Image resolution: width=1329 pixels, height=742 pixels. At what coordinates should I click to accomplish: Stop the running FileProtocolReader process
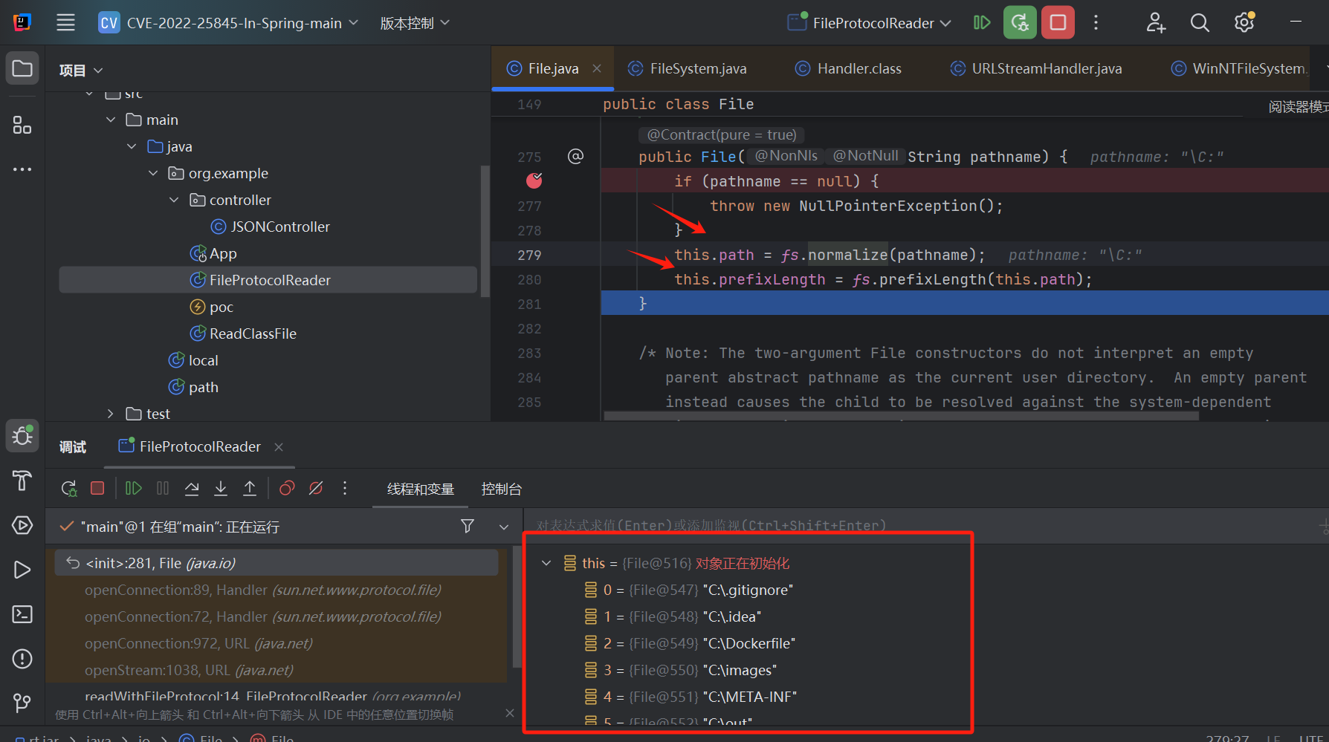[1058, 22]
